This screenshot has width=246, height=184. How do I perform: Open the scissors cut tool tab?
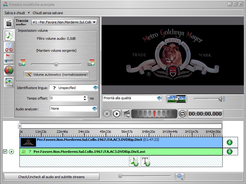point(9,47)
